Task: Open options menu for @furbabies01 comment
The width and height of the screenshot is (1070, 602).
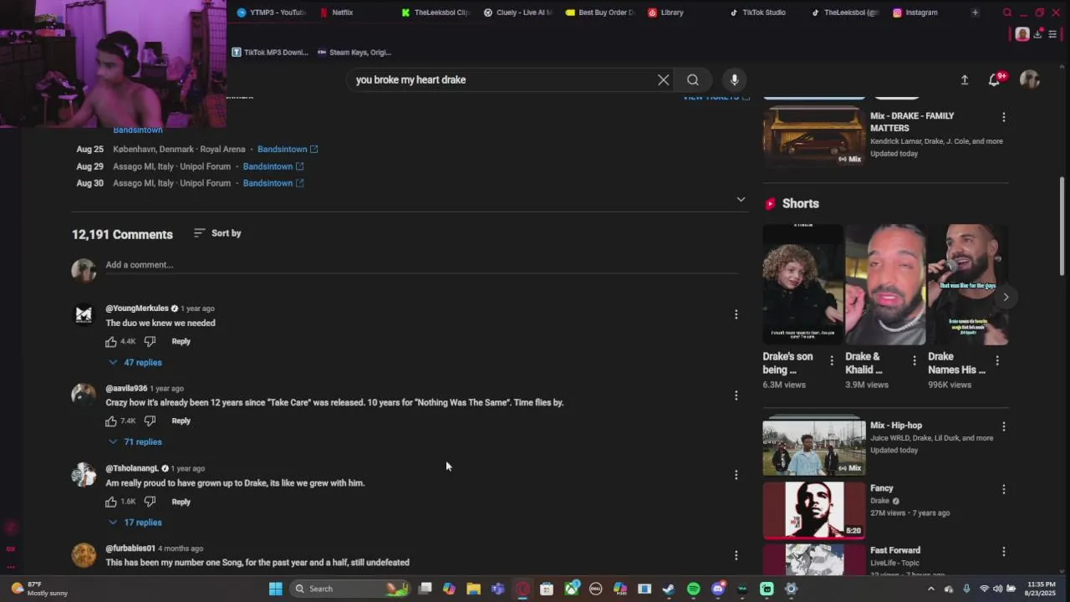Action: point(736,555)
